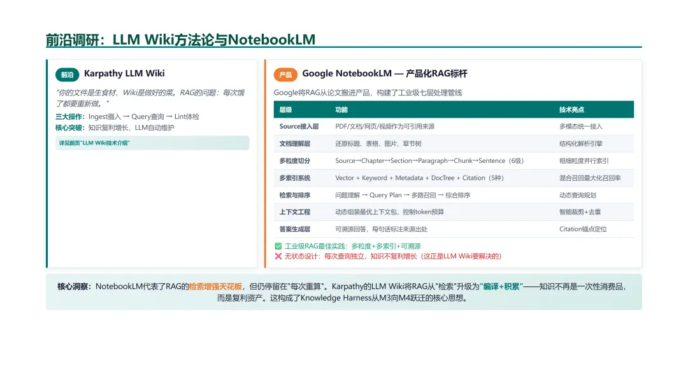Click the orange 检索增强天花板 phrase
This screenshot has width=688, height=387.
[215, 286]
